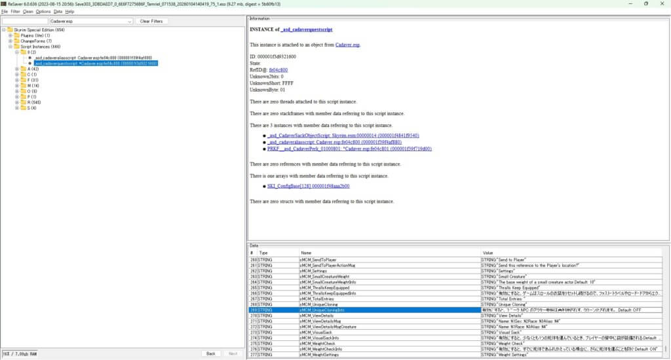
Task: Click the M (14) folder icon
Action: tap(24, 86)
